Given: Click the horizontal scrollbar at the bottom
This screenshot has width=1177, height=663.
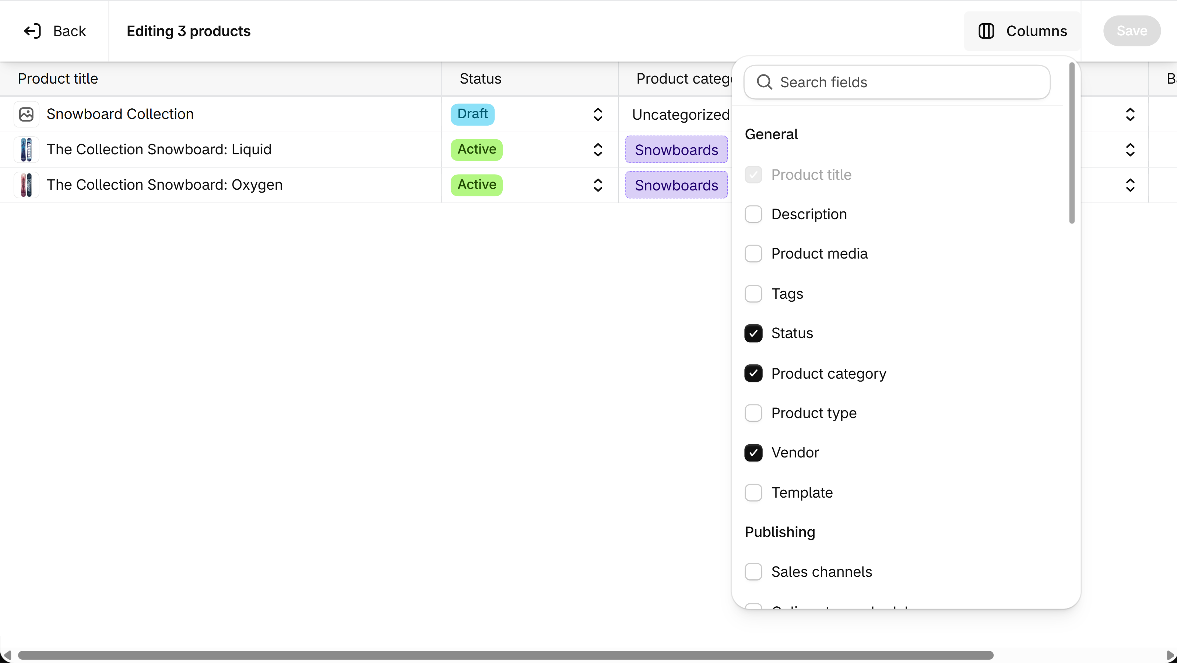Looking at the screenshot, I should tap(505, 655).
